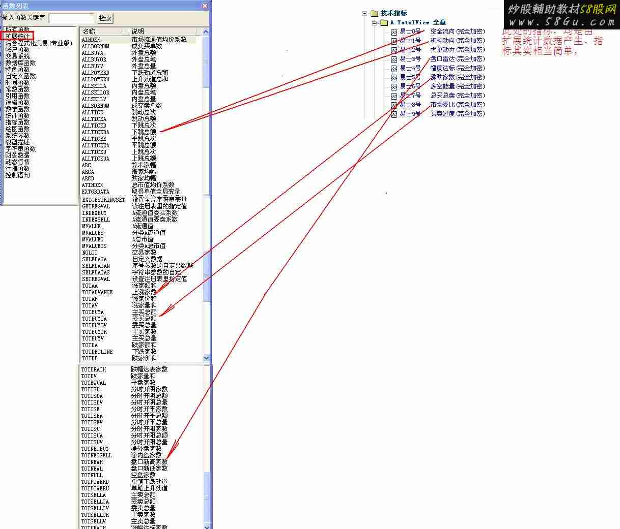
Task: Select the 行情函数 category
Action: click(x=17, y=168)
